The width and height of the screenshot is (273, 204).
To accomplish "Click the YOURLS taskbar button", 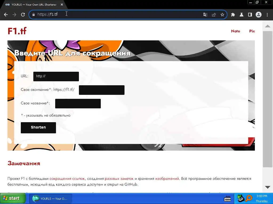I will click(50, 199).
